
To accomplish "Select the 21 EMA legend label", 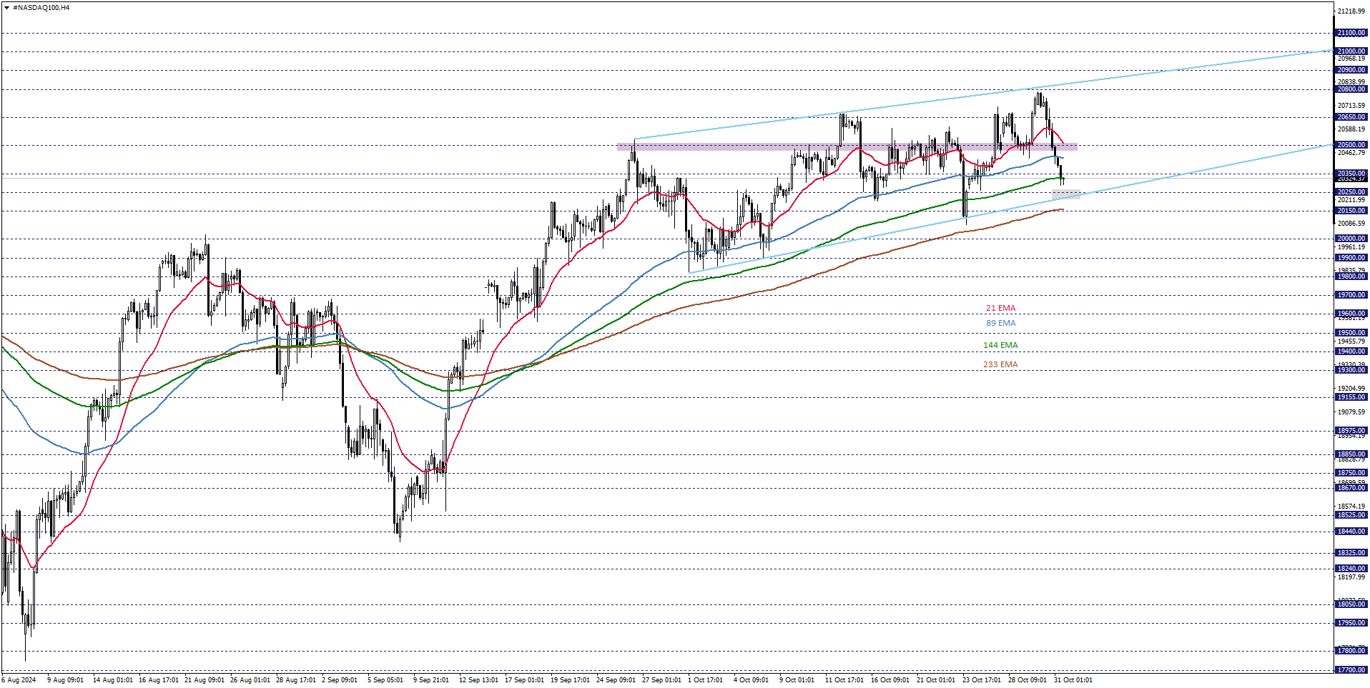I will [1000, 308].
